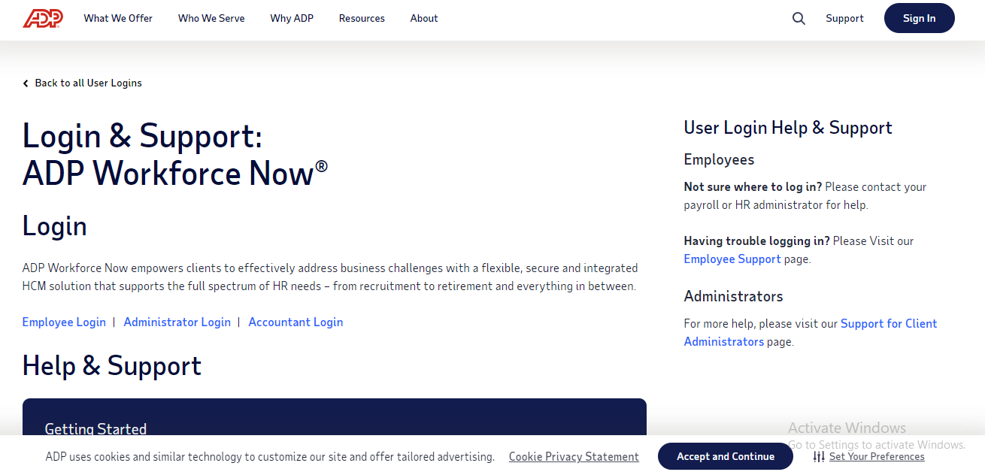Open the search magnifier icon
985x475 pixels.
coord(799,18)
